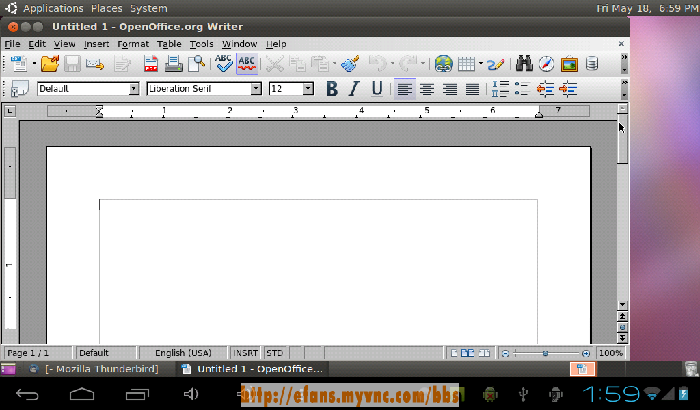Toggle Numbering list on/off
The height and width of the screenshot is (410, 700).
coord(500,89)
